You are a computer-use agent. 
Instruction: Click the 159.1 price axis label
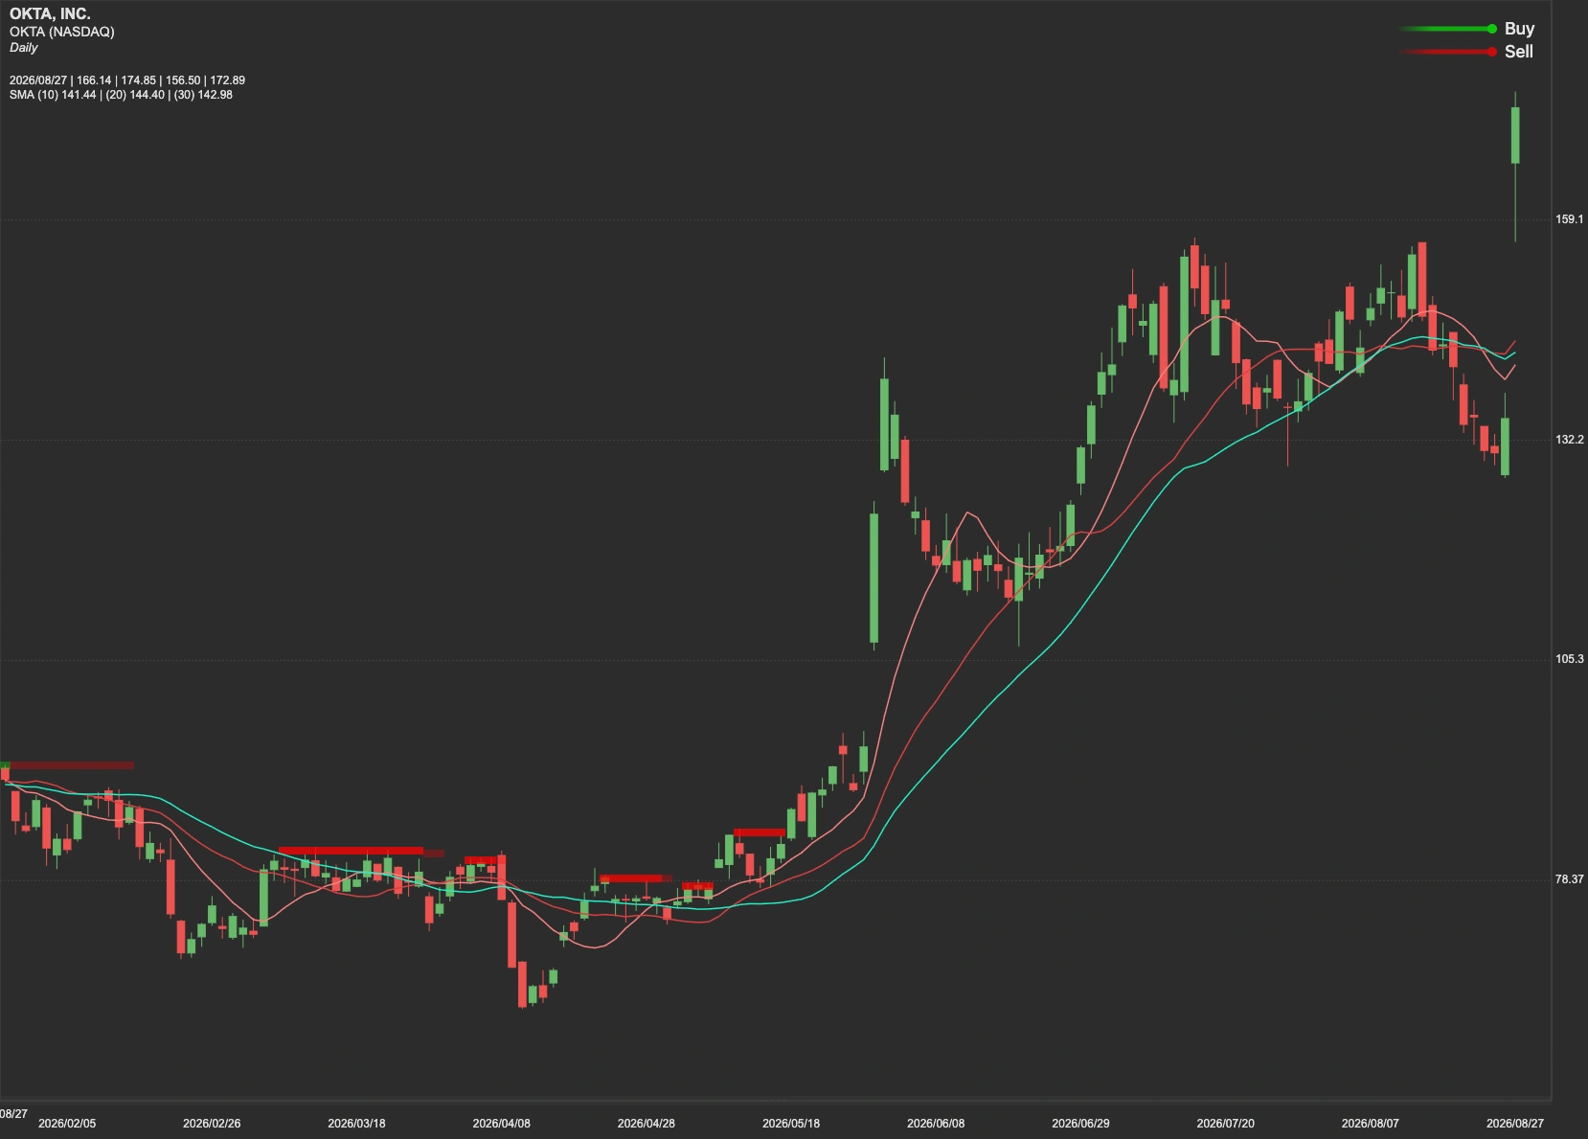point(1569,219)
